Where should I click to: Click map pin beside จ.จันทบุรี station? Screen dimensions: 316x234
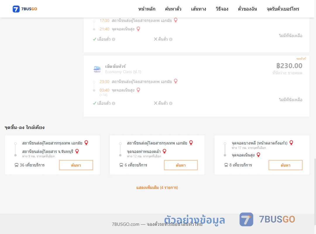(x=77, y=151)
